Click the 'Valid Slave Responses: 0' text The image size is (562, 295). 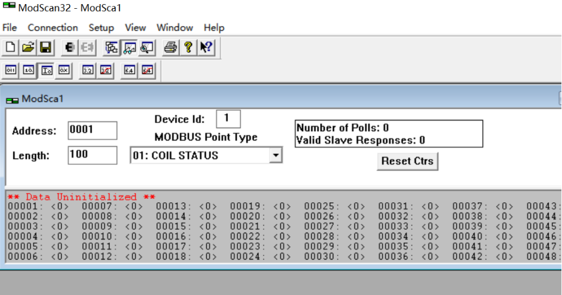[x=360, y=140]
